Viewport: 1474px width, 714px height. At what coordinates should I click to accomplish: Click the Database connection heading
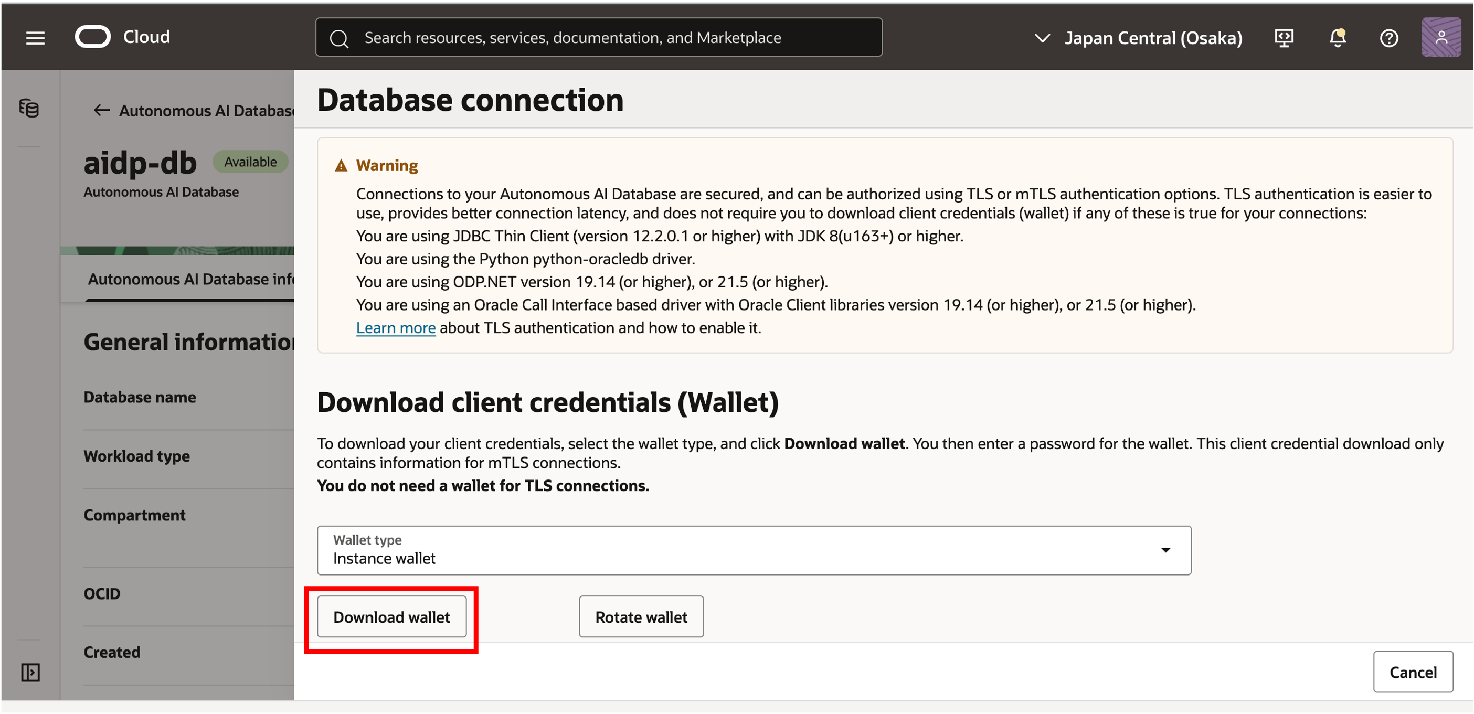point(470,100)
